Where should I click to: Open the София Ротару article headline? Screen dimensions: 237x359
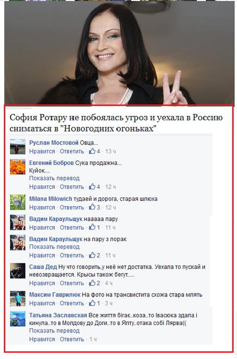pos(116,123)
